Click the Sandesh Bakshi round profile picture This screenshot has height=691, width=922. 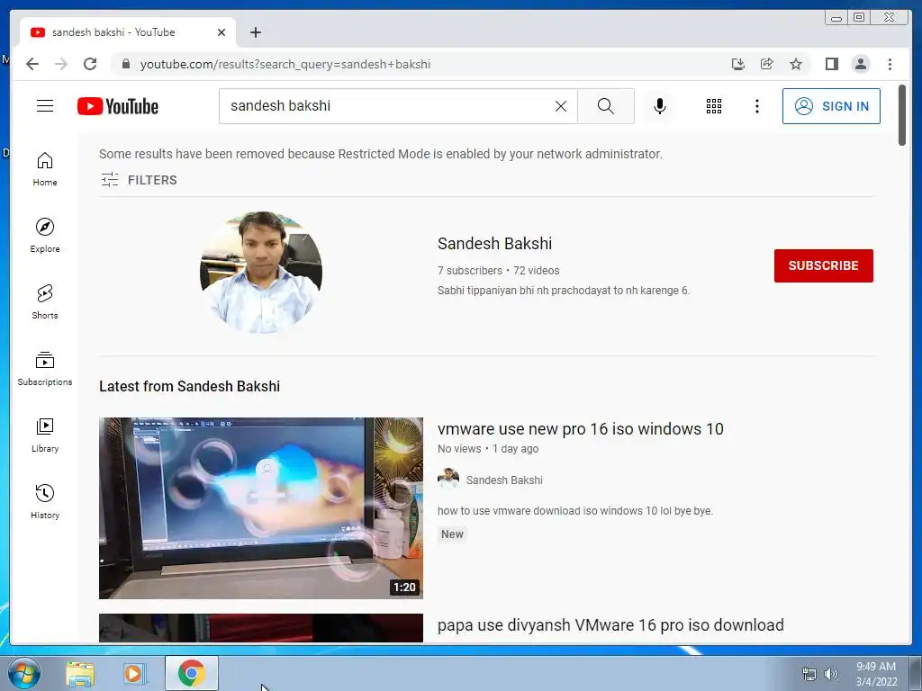[261, 272]
